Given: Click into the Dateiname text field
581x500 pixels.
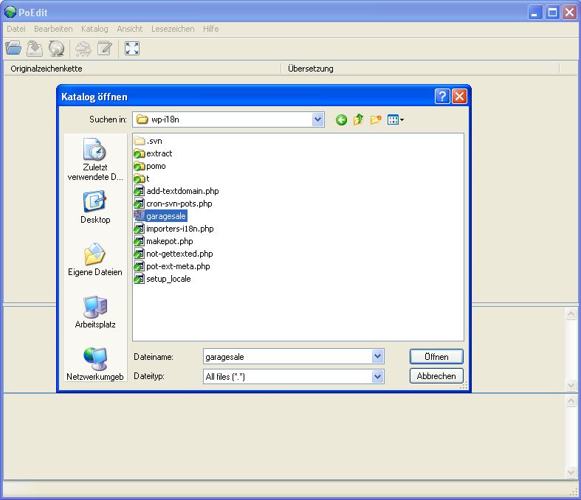Looking at the screenshot, I should coord(288,357).
